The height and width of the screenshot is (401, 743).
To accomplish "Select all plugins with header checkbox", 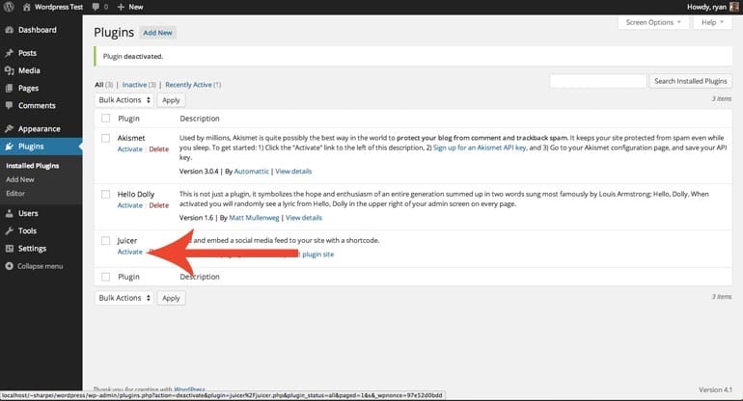I will (106, 119).
